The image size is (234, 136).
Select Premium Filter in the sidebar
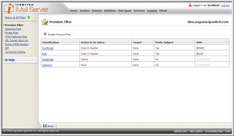(x=14, y=25)
